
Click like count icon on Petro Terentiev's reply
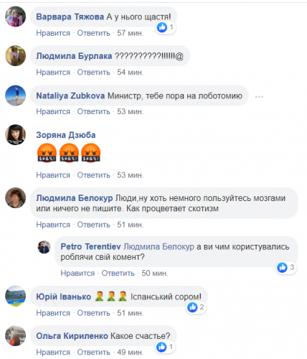tap(282, 267)
